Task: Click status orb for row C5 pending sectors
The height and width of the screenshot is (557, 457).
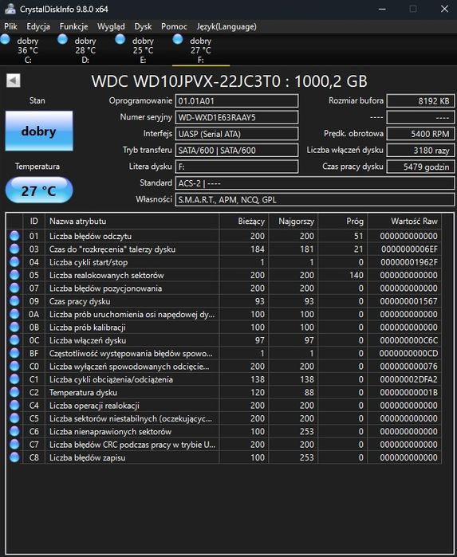Action: coord(14,418)
